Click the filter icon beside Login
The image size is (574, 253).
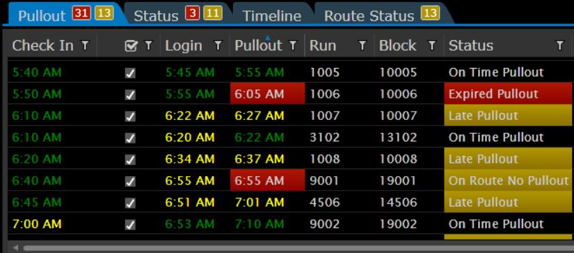[218, 46]
